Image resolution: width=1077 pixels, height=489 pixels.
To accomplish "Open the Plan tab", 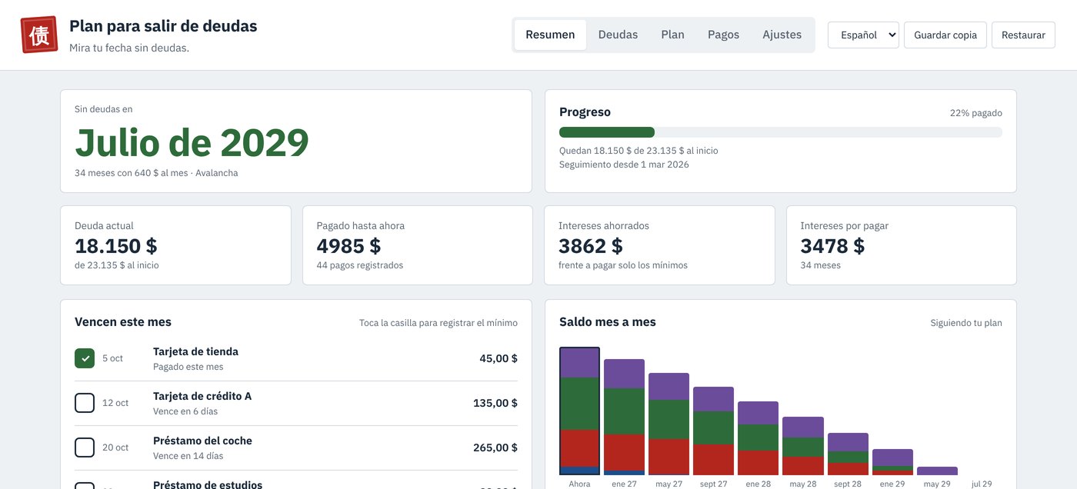I will (x=672, y=35).
